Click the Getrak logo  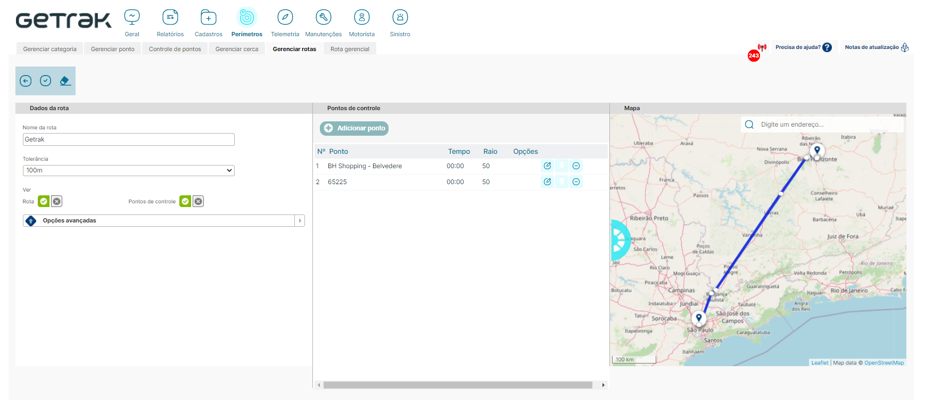64,20
